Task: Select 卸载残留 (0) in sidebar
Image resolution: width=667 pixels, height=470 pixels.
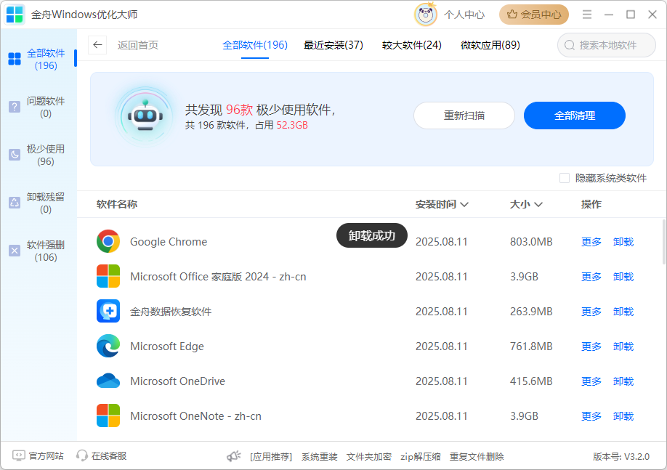Action: (39, 203)
